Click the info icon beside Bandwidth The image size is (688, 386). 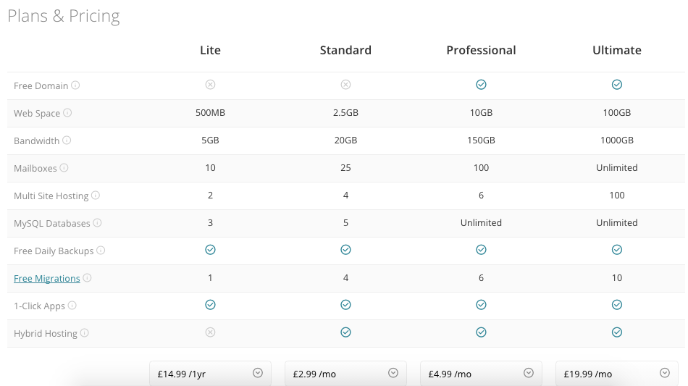[67, 140]
